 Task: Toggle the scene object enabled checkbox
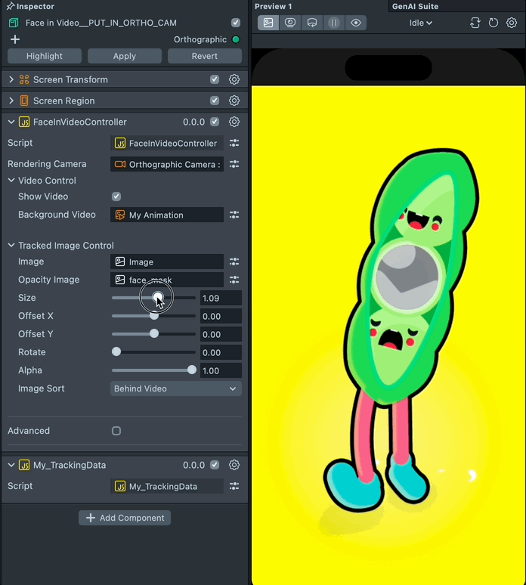point(235,23)
